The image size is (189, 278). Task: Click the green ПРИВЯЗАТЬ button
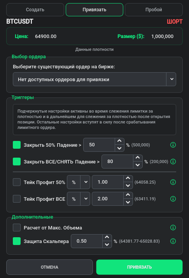[x=140, y=267]
